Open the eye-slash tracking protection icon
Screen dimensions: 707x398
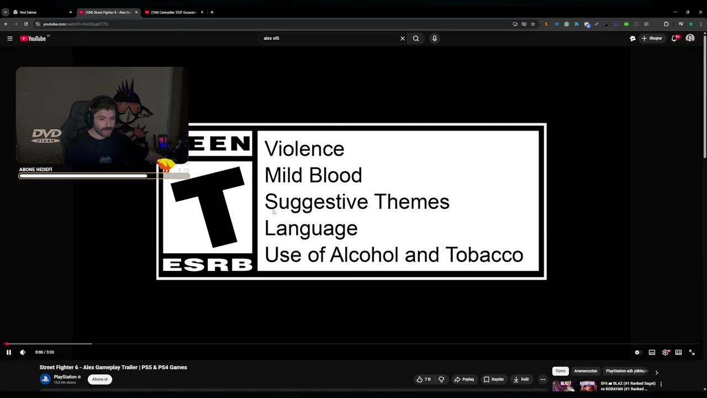[524, 24]
